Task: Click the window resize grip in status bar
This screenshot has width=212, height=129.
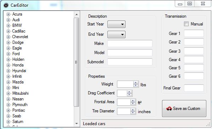Action: [x=208, y=125]
